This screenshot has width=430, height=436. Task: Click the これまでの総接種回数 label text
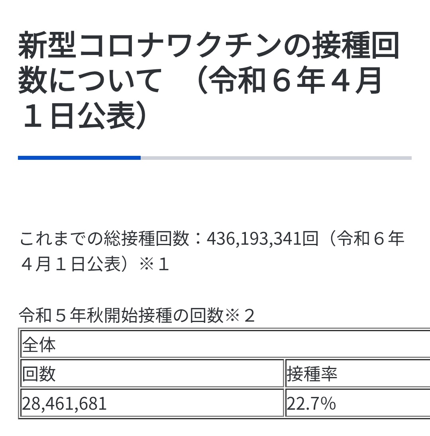point(104,239)
